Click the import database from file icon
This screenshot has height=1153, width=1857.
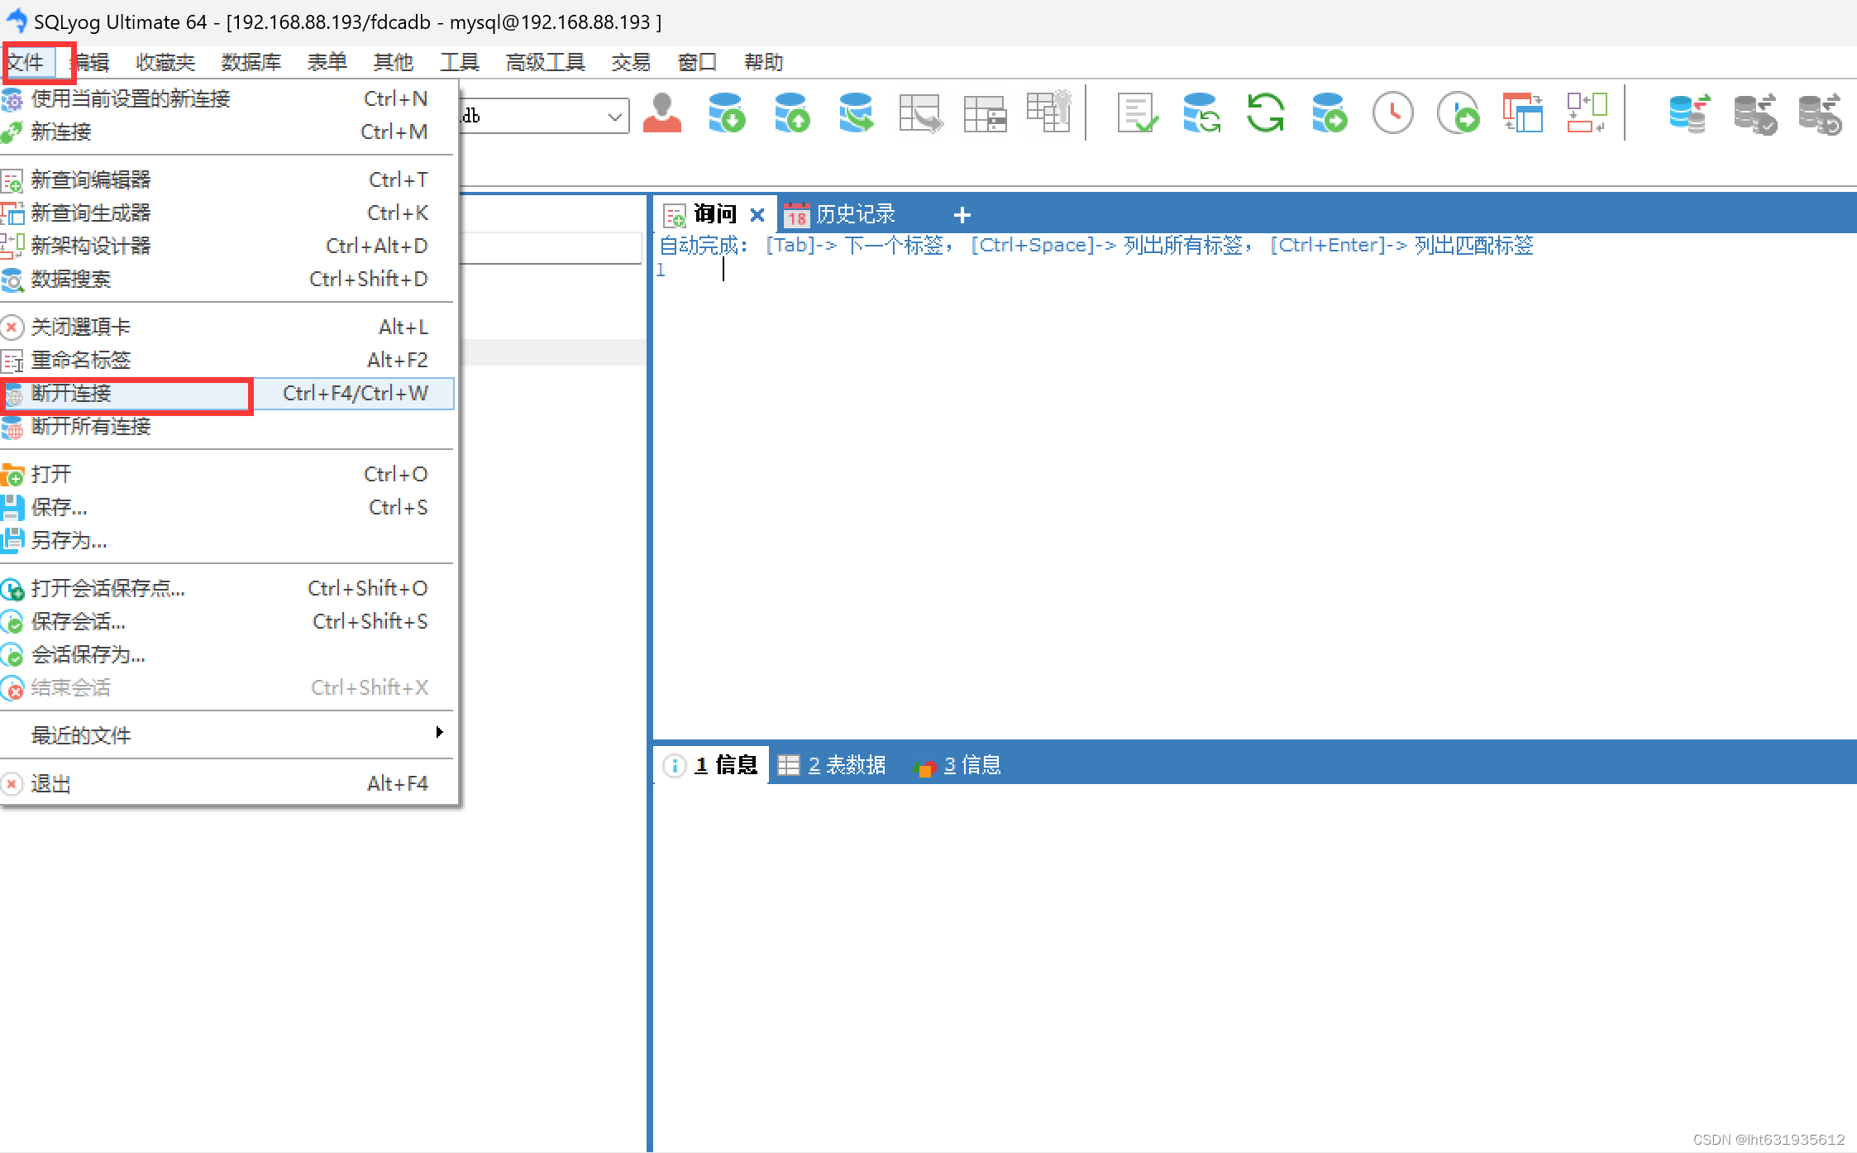[x=727, y=113]
